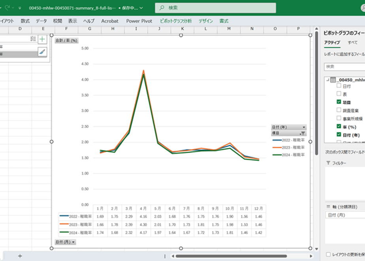Click the Redo arrow icon in title bar
The width and height of the screenshot is (365, 261).
[x=8, y=8]
